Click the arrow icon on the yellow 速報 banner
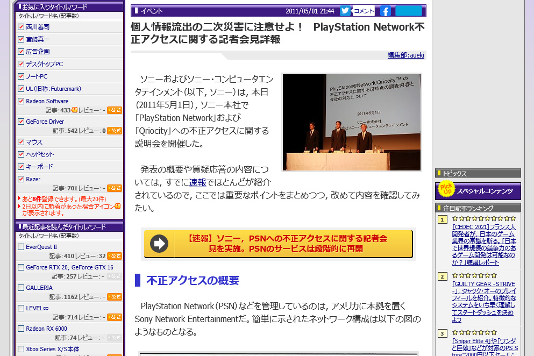Viewport: 534px width, 356px height. pos(159,244)
